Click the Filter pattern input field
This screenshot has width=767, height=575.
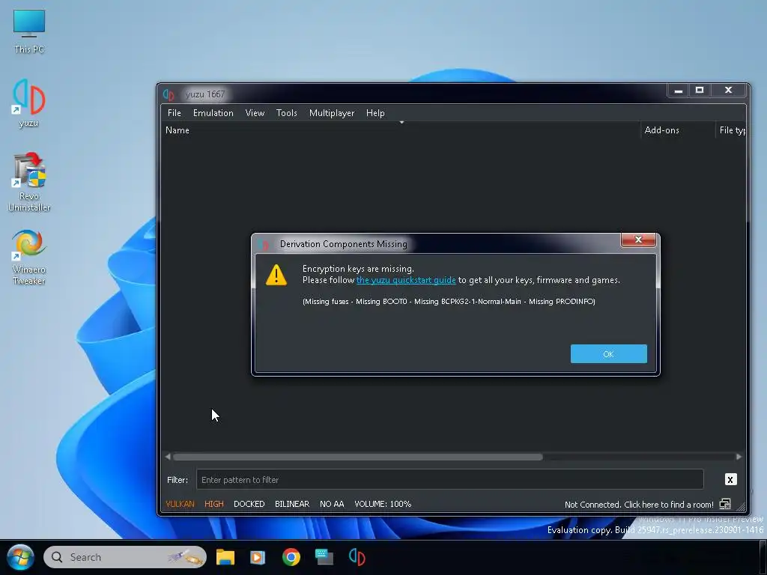[x=449, y=480]
